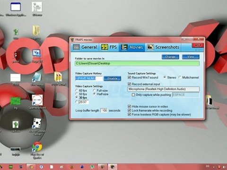
Task: Click the white document icon on taskbar
Action: click(x=52, y=167)
